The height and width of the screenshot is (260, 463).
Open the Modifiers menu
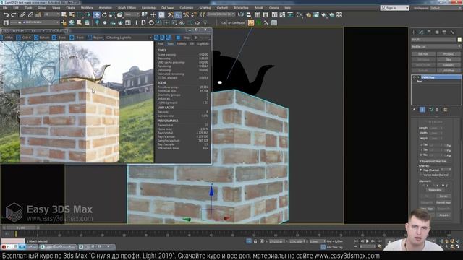coord(87,8)
